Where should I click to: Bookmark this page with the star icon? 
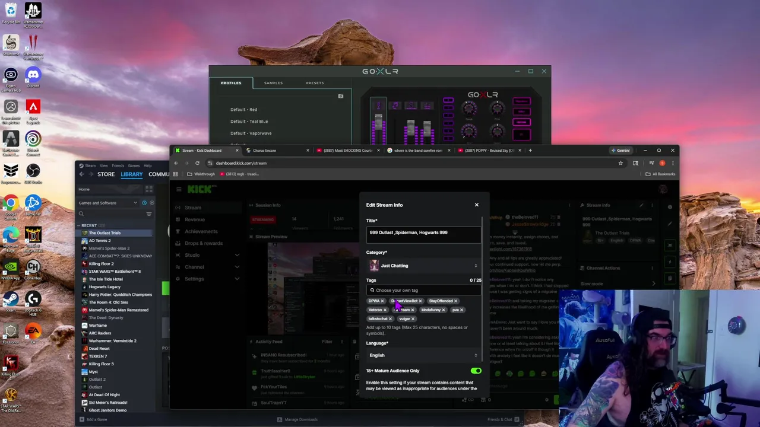[x=620, y=163]
